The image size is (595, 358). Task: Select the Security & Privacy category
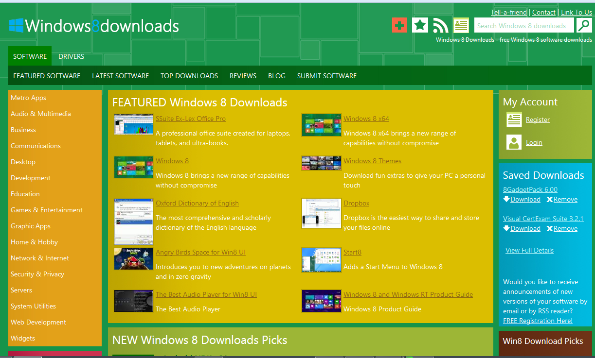pyautogui.click(x=37, y=274)
